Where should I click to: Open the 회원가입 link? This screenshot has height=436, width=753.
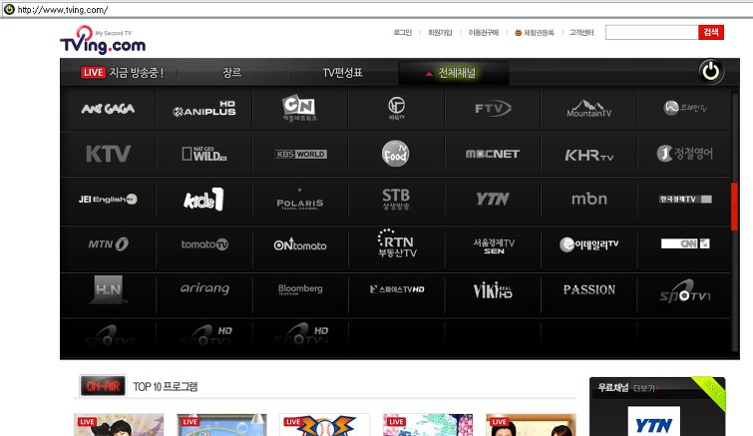440,33
